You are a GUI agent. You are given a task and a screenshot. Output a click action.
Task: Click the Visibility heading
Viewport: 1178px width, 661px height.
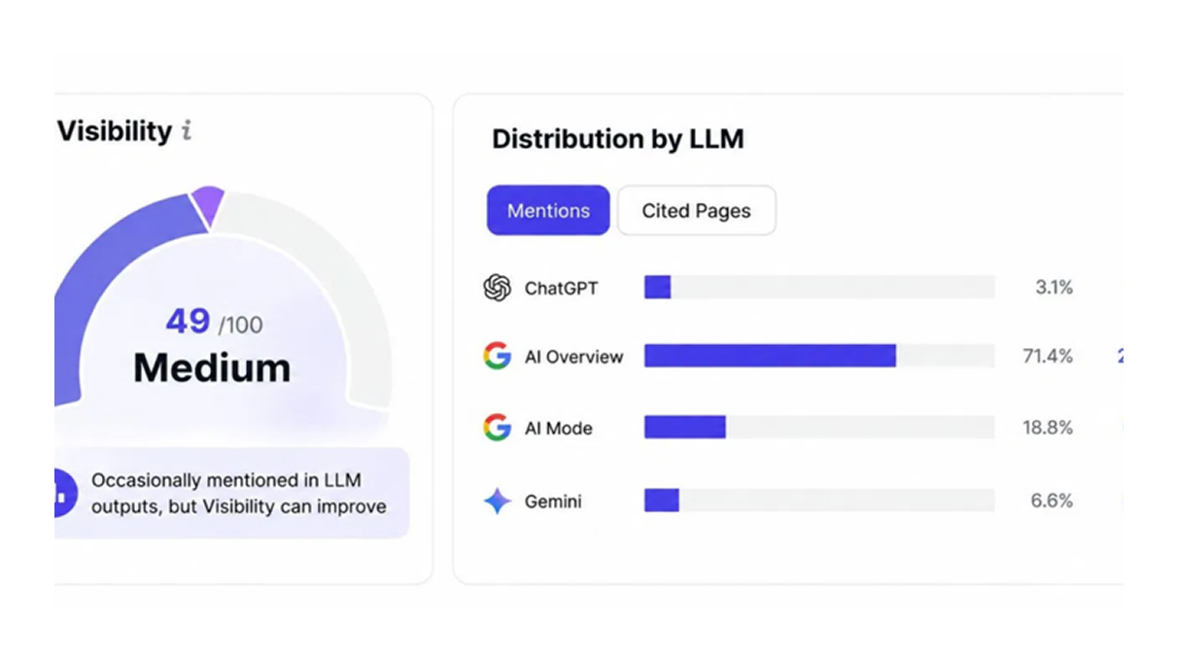pyautogui.click(x=115, y=131)
